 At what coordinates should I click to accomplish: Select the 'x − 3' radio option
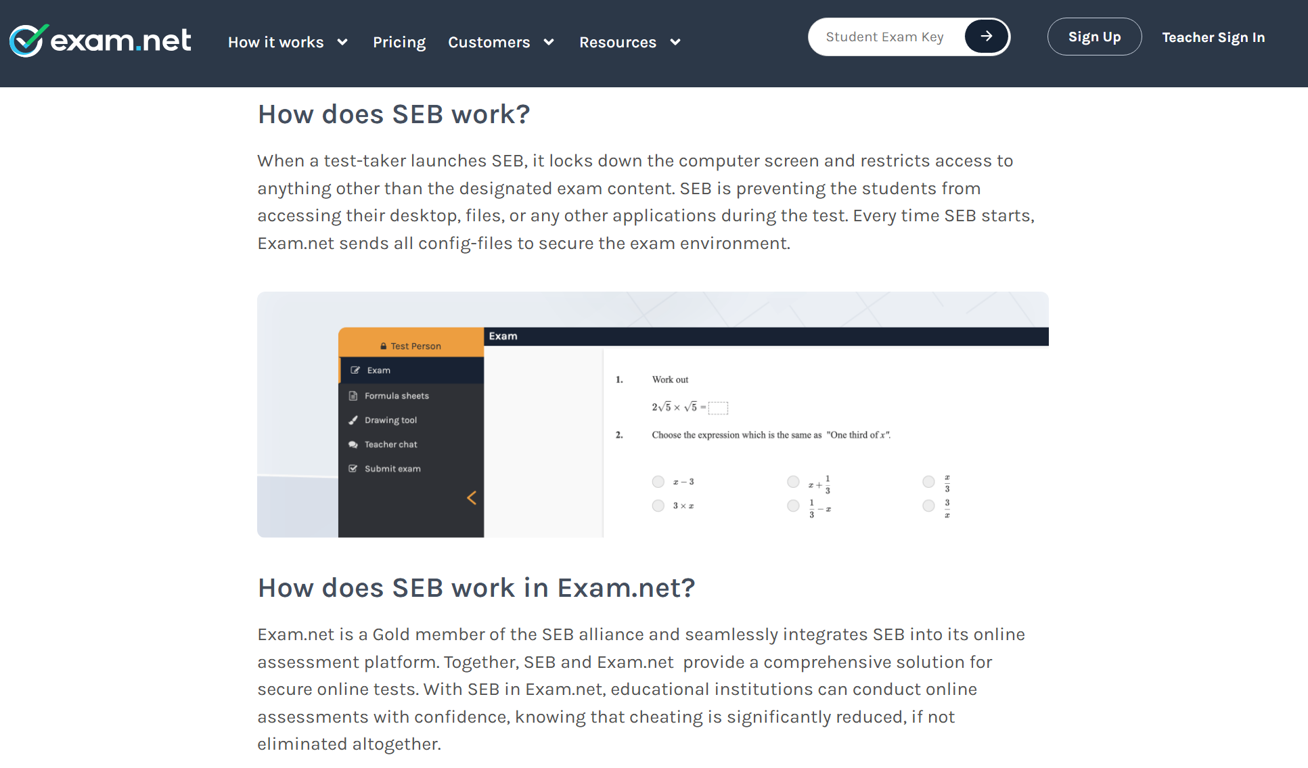pos(658,482)
